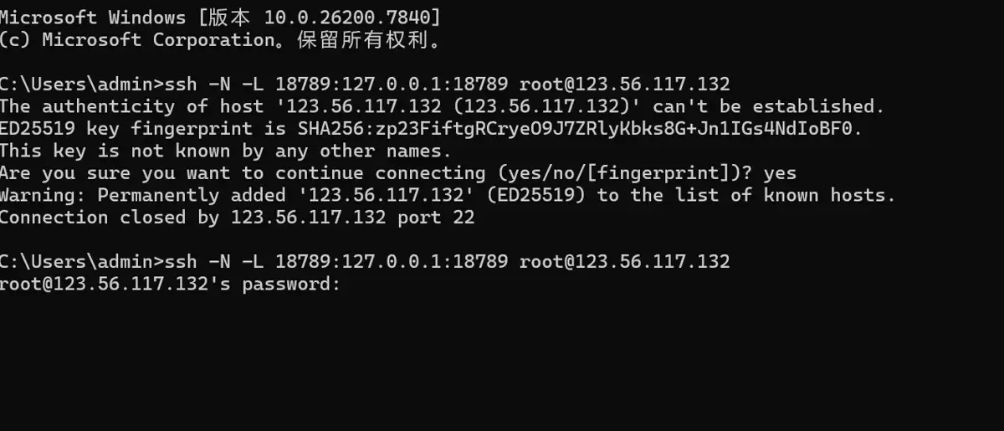
Task: Click the 'Warning: Permanently added' line
Action: 448,196
